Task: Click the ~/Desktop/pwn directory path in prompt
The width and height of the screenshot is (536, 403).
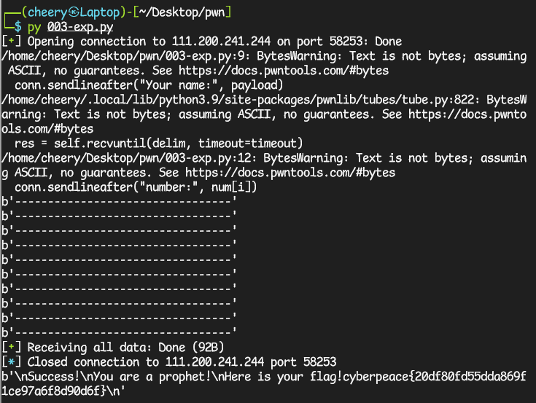Action: [x=182, y=12]
